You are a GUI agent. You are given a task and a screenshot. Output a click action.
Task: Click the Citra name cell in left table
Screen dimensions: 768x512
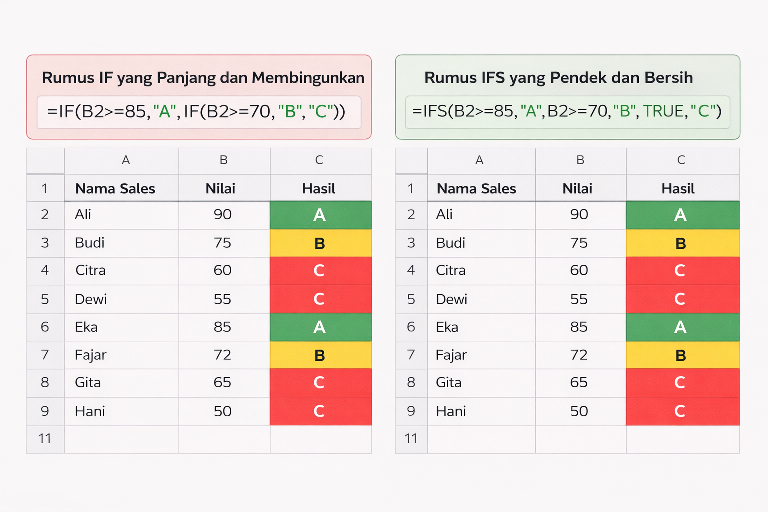coord(121,271)
